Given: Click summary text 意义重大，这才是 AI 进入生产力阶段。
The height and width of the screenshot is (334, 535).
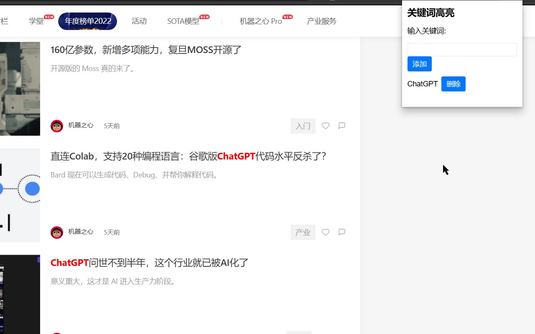Looking at the screenshot, I should tap(114, 281).
